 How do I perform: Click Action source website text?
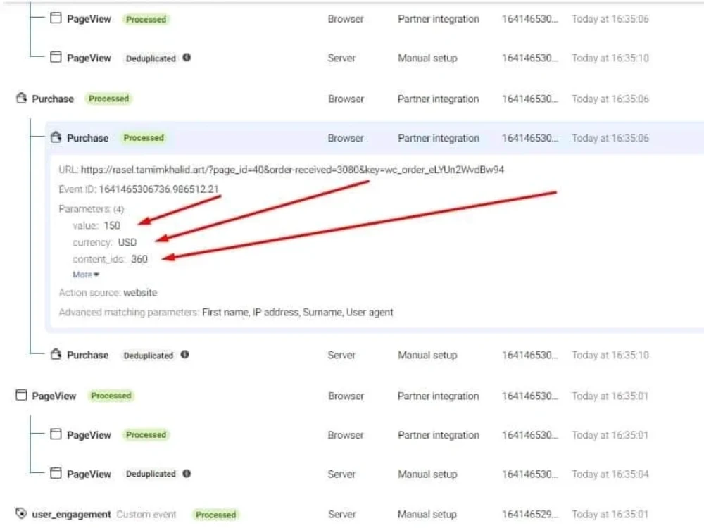click(108, 293)
